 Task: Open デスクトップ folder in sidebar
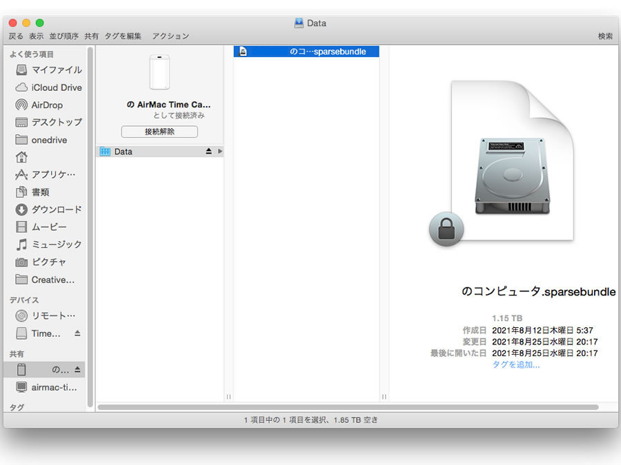[x=48, y=122]
